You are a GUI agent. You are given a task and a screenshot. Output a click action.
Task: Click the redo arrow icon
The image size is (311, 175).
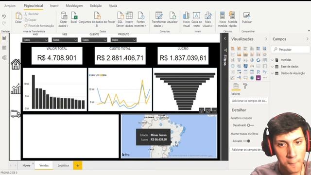(x=4, y=24)
